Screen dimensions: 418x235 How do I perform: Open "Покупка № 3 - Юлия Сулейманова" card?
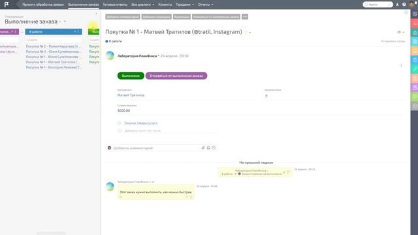(x=54, y=52)
